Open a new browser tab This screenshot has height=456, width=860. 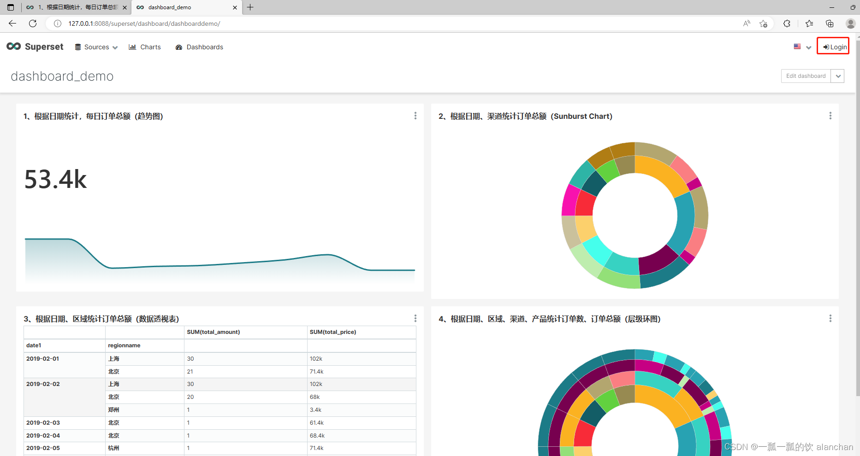[250, 7]
